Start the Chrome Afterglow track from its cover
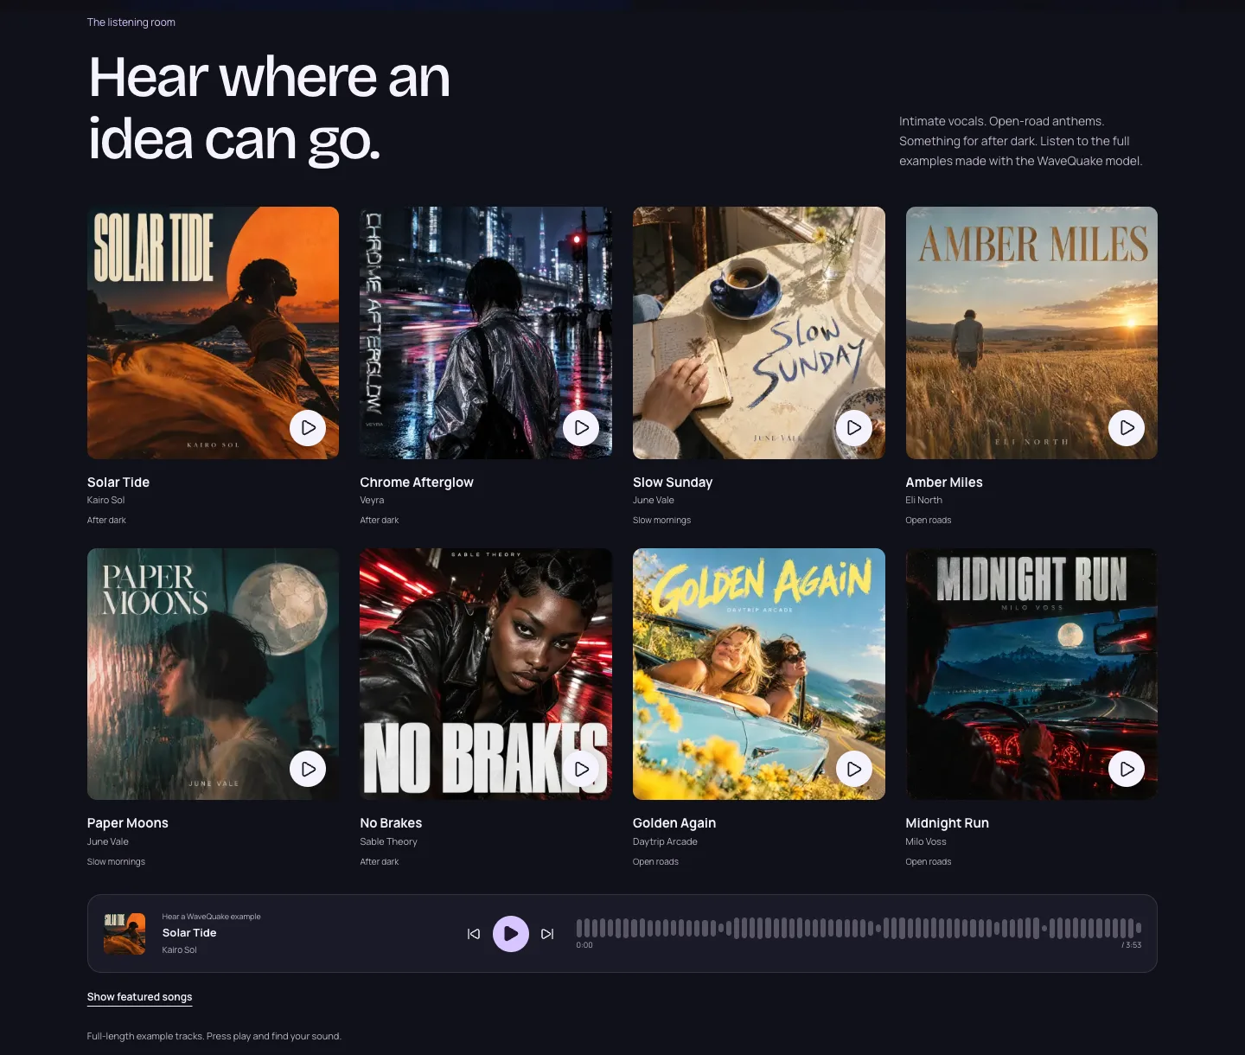 point(581,427)
